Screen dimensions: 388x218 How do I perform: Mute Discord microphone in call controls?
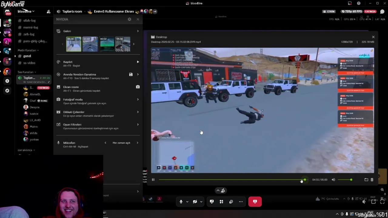(181, 202)
